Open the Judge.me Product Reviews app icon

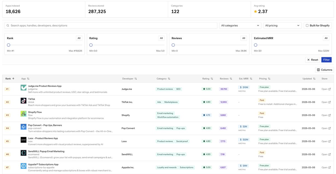pyautogui.click(x=24, y=88)
